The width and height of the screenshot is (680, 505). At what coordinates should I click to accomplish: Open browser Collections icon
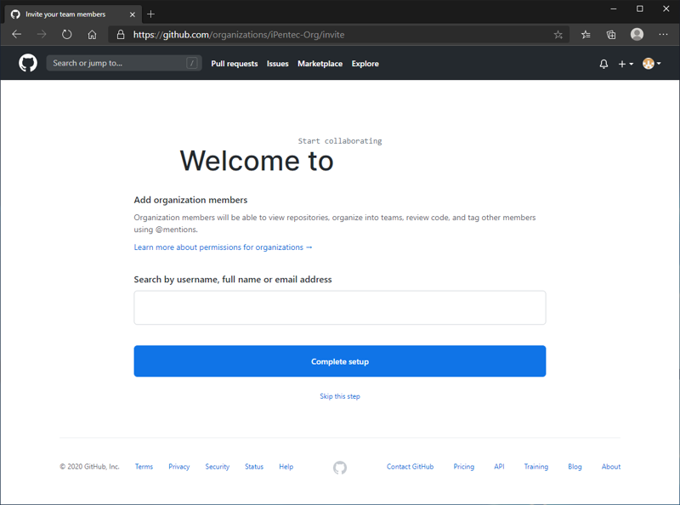(611, 35)
